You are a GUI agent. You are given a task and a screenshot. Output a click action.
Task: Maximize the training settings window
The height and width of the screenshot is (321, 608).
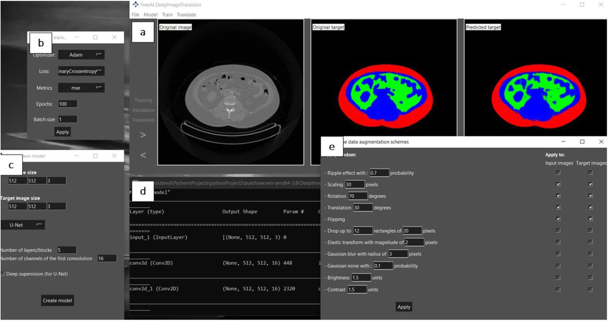coord(95,37)
